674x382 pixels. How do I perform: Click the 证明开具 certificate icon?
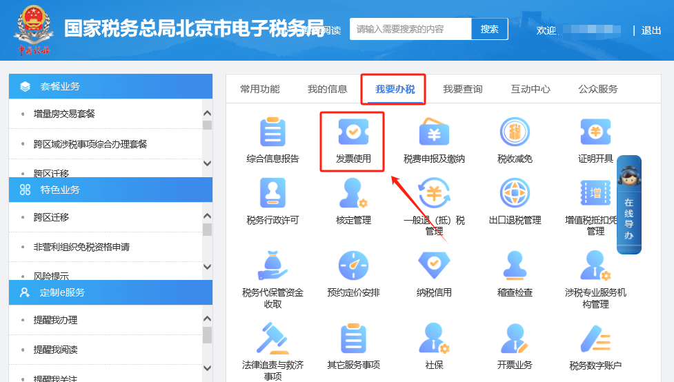point(595,132)
